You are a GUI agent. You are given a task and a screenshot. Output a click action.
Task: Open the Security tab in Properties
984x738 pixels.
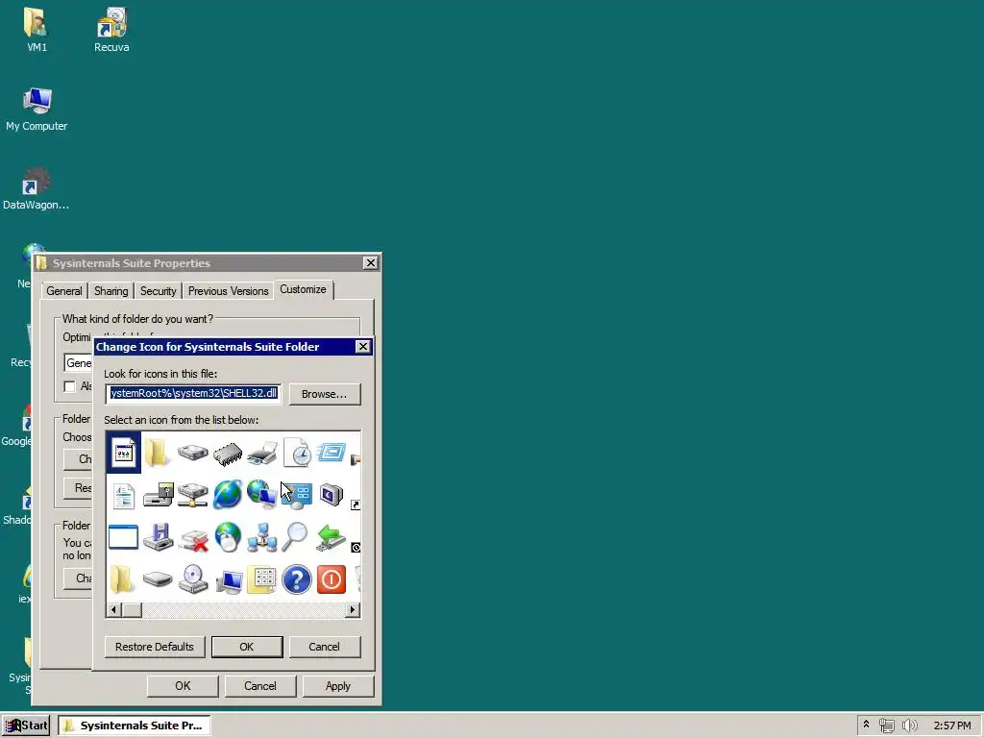159,290
